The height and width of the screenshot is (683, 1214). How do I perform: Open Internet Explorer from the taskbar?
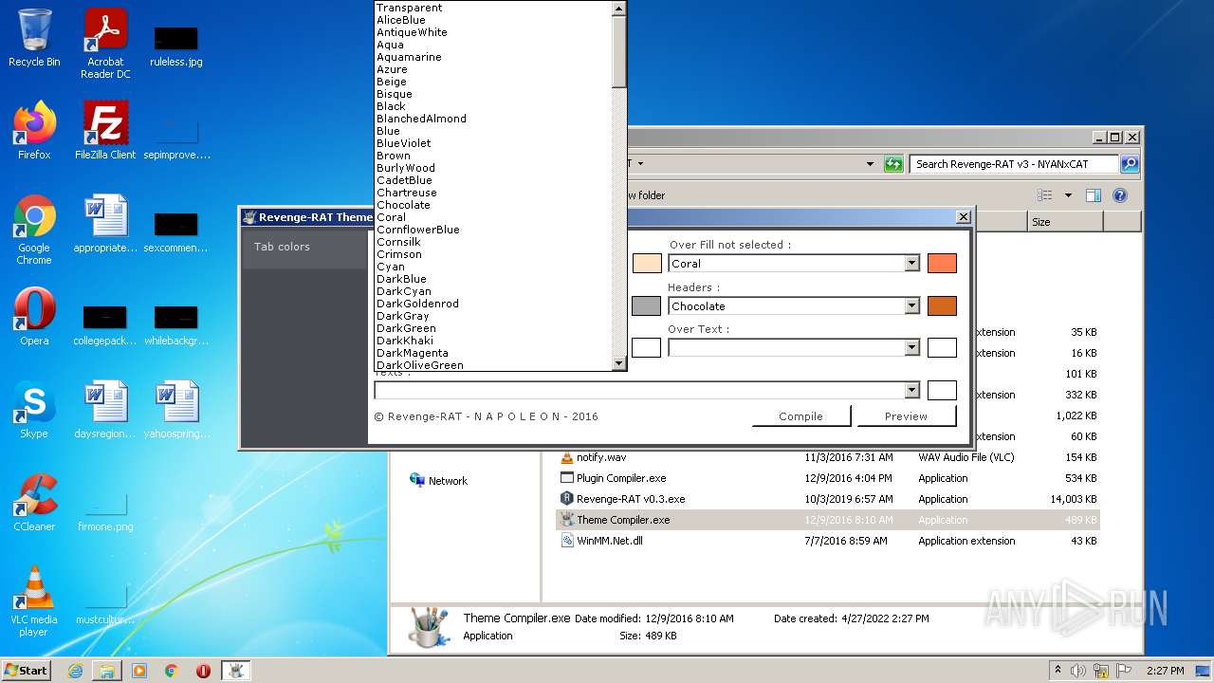[75, 671]
